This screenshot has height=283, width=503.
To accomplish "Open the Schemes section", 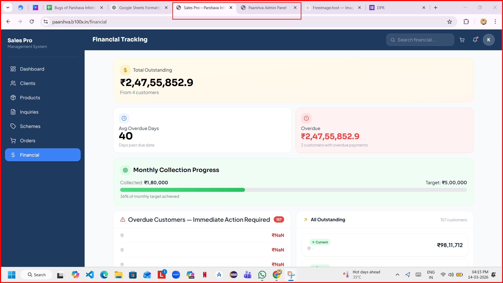I will click(43, 126).
